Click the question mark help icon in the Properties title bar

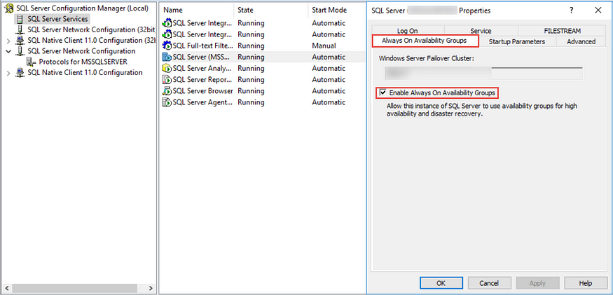(x=572, y=11)
